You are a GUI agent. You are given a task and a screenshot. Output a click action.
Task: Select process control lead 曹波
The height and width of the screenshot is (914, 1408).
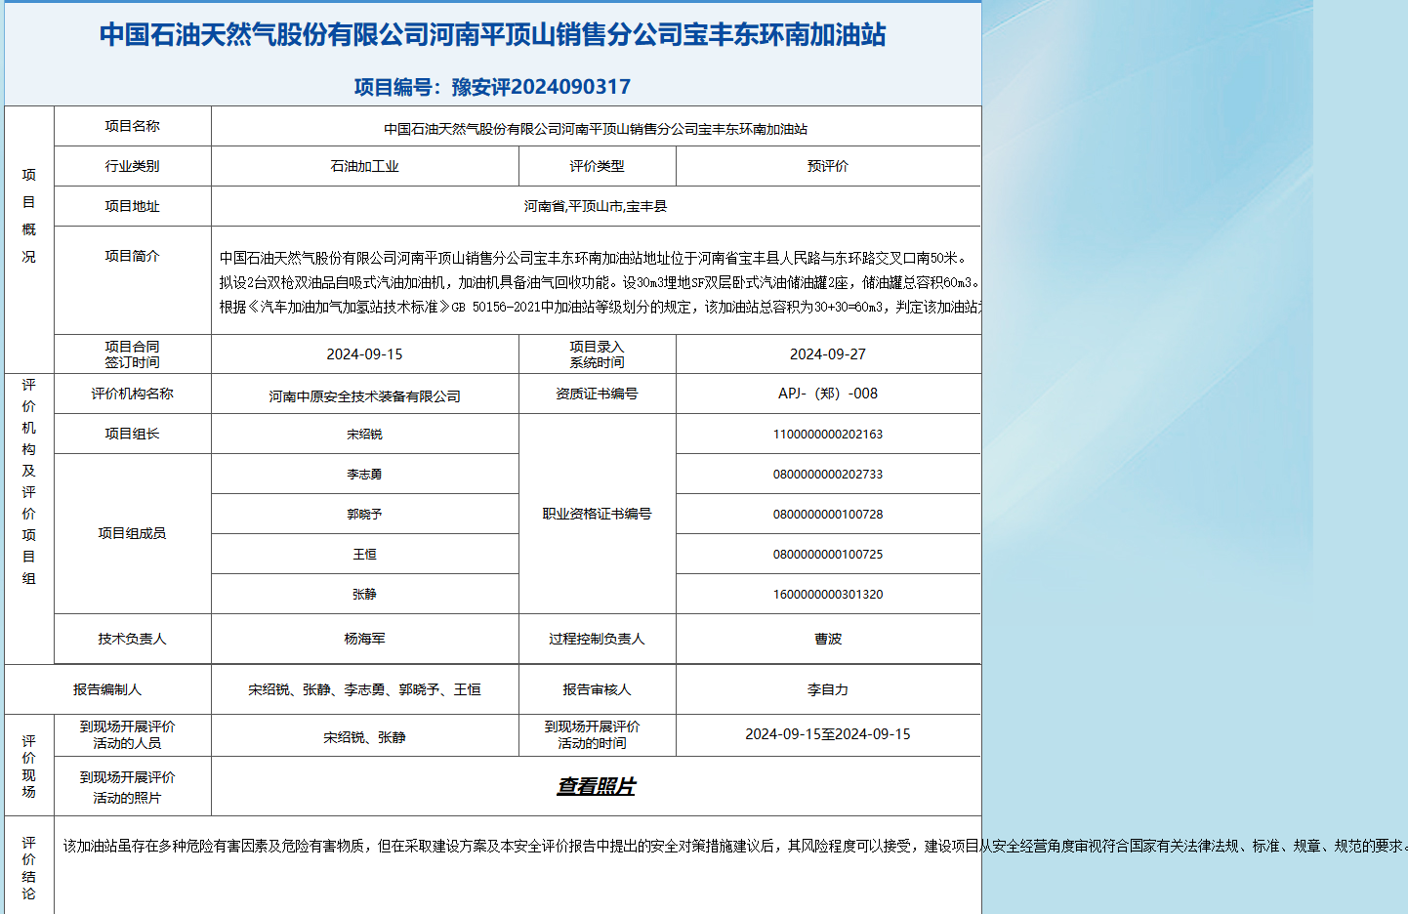pyautogui.click(x=828, y=639)
